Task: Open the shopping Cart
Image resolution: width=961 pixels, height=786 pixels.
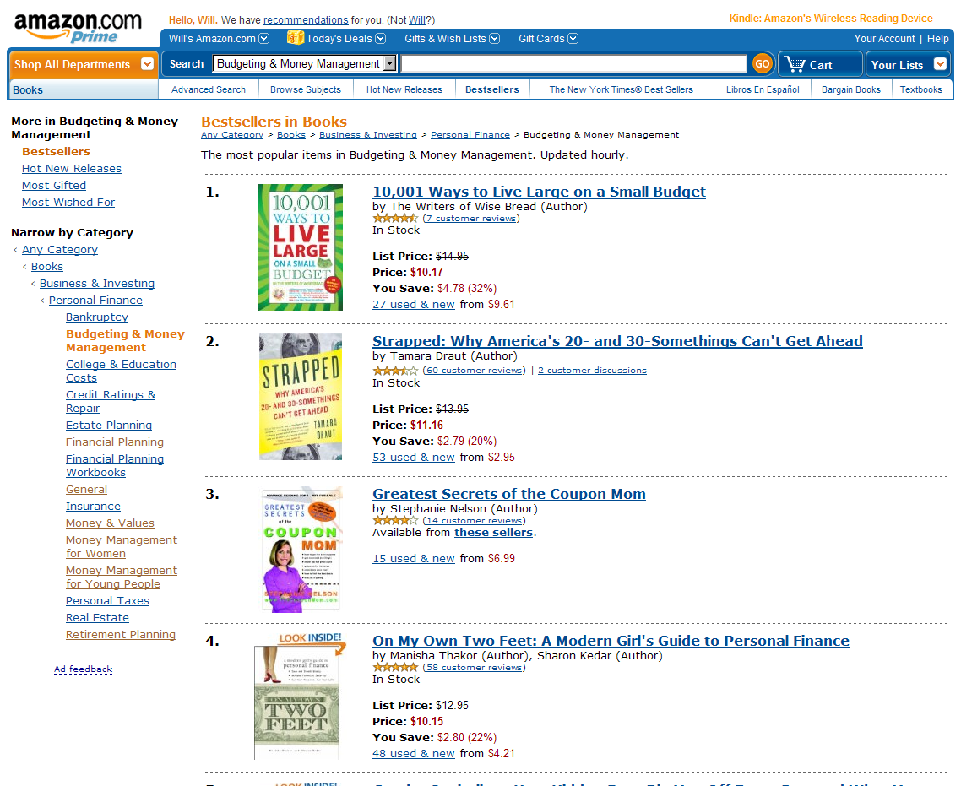Action: pyautogui.click(x=809, y=64)
